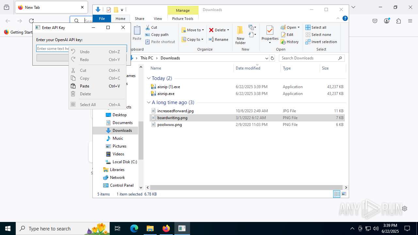Switch to the View ribbon tab
Viewport: 418px width, 235px height.
pyautogui.click(x=158, y=19)
